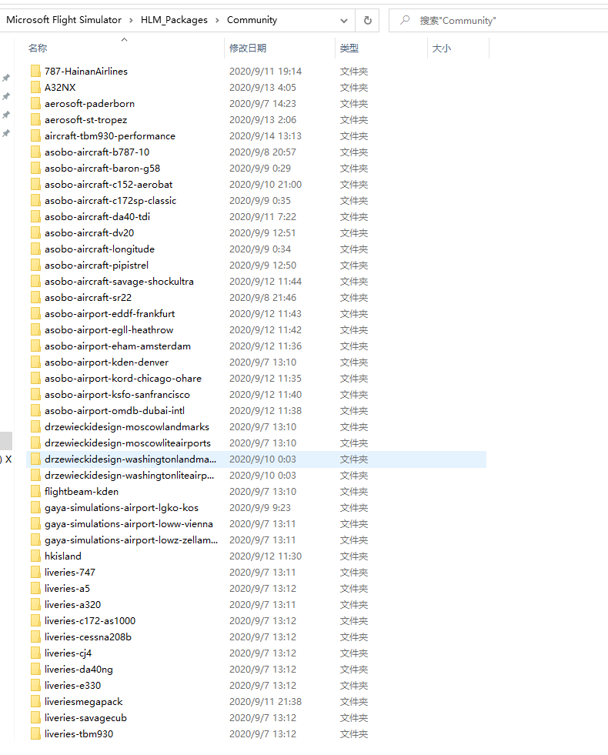Click folder icon of liveries-cj4
Image resolution: width=608 pixels, height=755 pixels.
click(35, 653)
